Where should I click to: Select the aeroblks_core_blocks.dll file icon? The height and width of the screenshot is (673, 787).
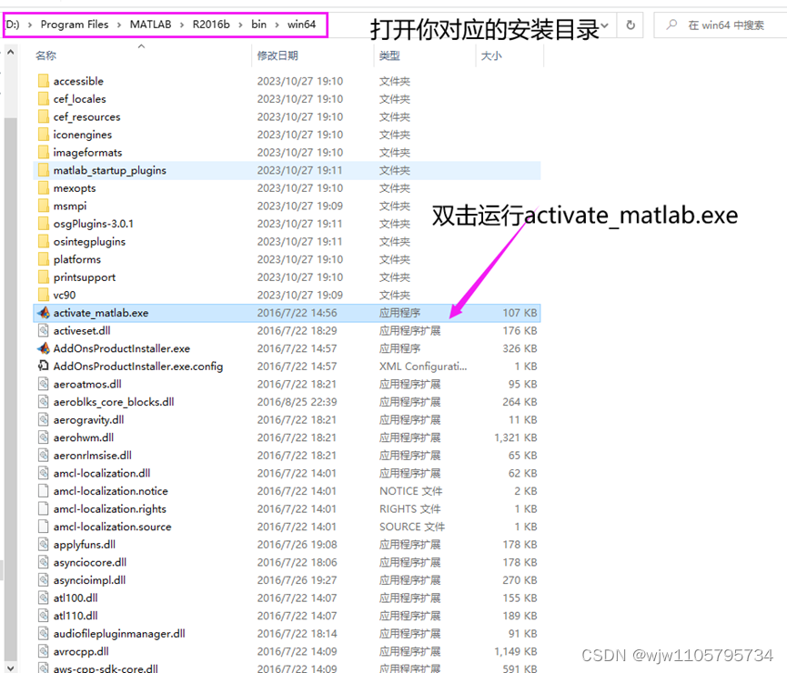tap(43, 402)
